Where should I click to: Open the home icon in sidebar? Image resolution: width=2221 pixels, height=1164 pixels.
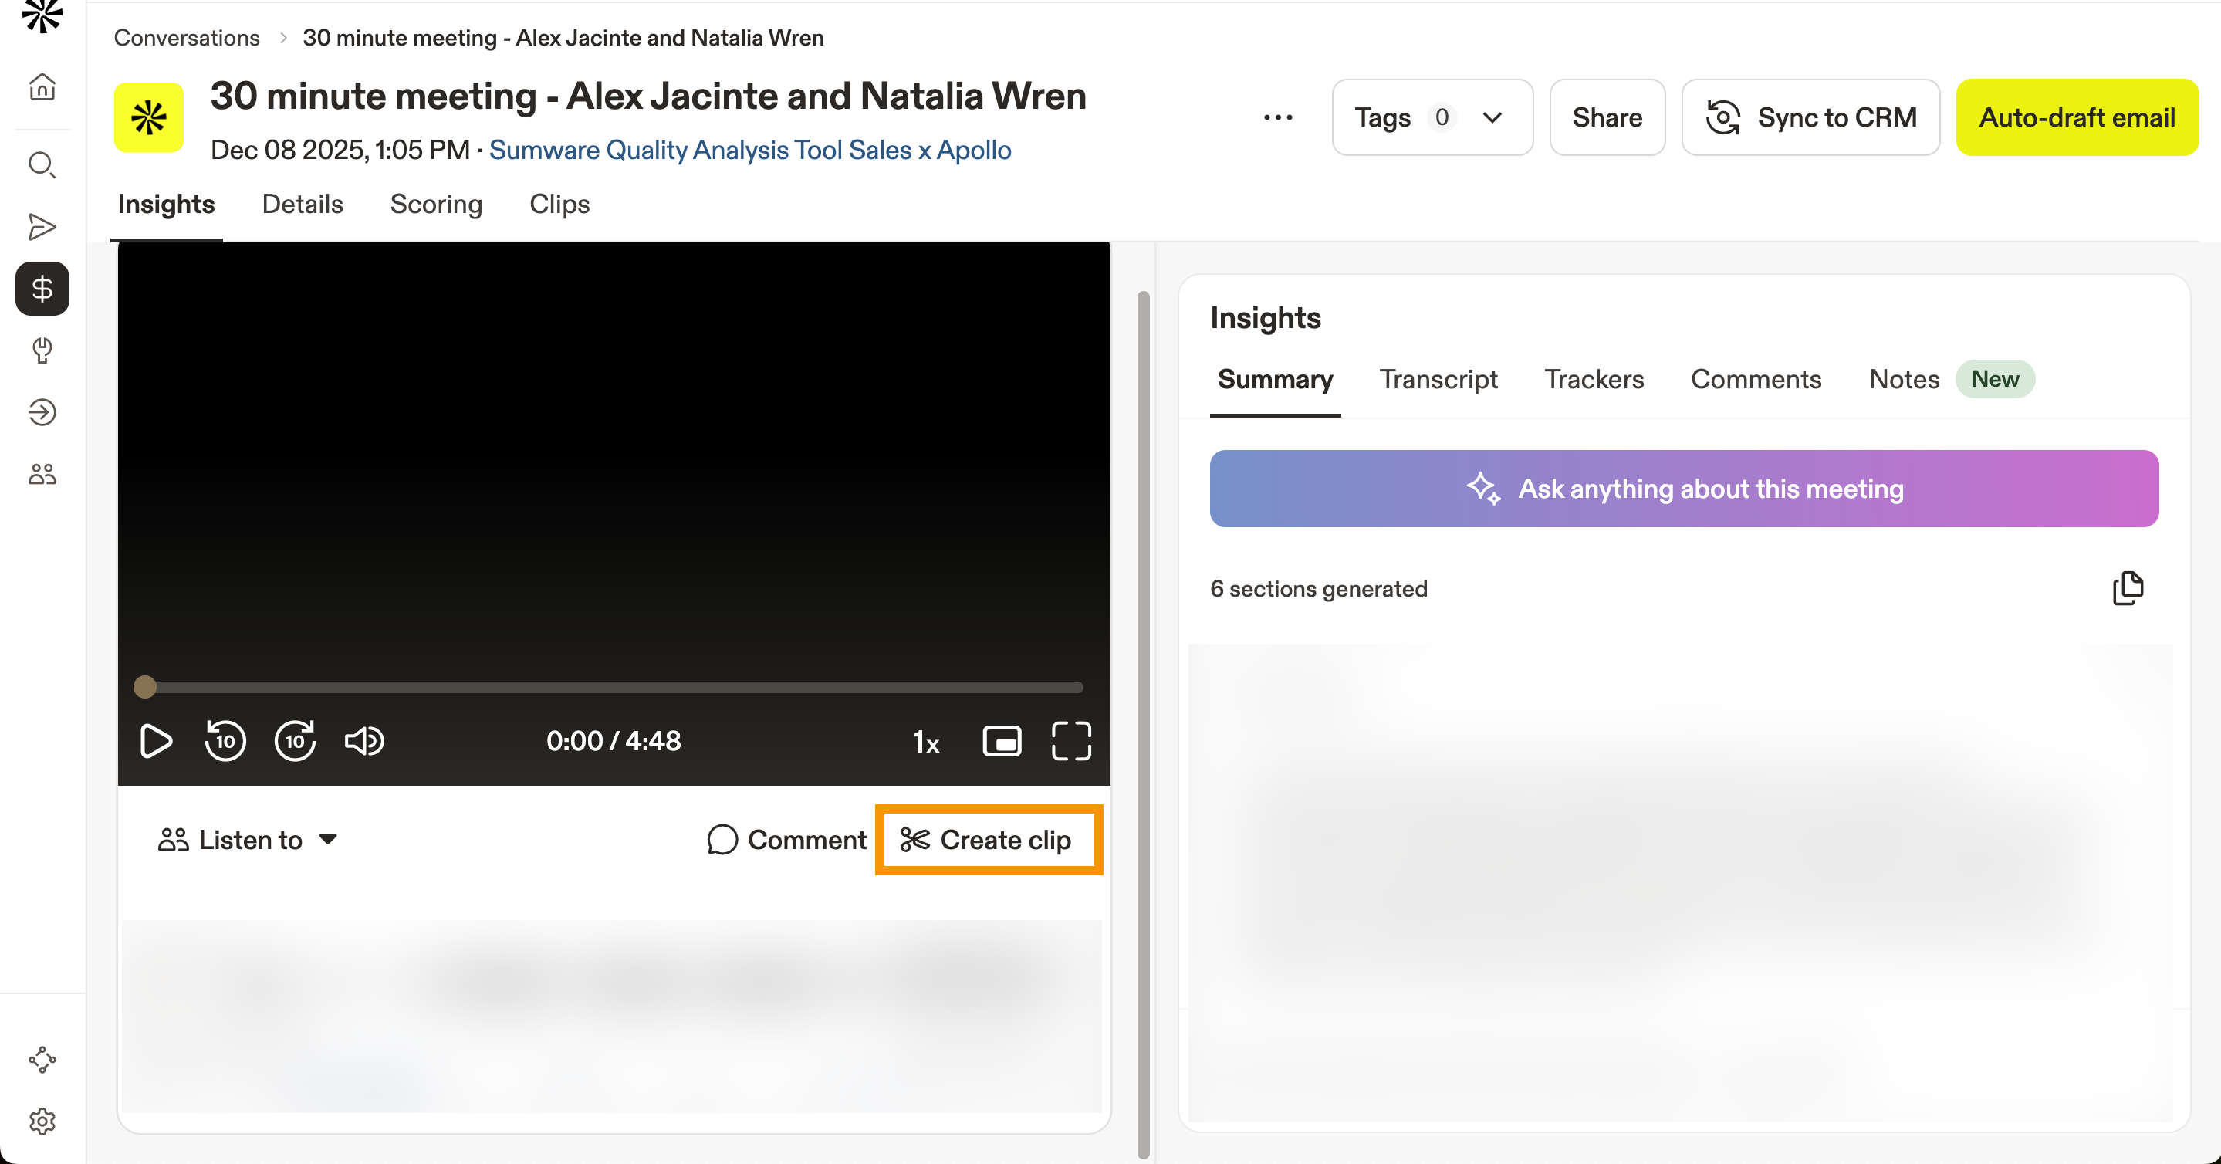click(42, 87)
